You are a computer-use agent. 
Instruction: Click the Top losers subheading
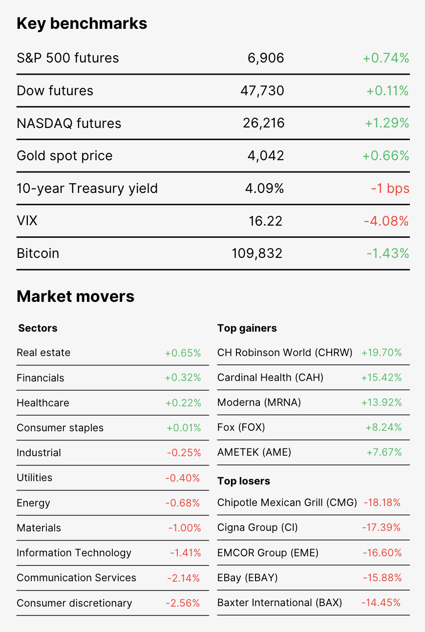244,481
